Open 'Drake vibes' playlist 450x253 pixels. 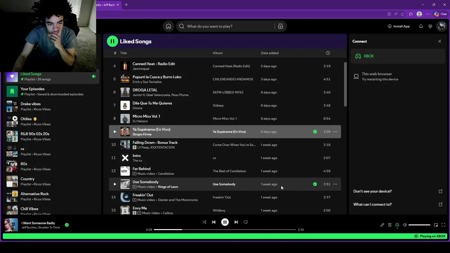[x=52, y=106]
